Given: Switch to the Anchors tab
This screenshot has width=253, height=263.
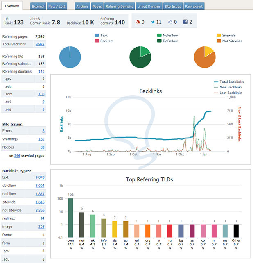Looking at the screenshot, I should [x=82, y=7].
